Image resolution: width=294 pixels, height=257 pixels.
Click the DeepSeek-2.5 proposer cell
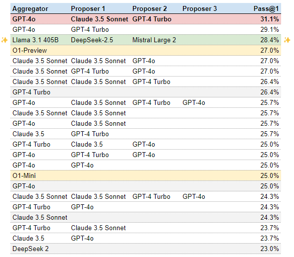click(x=92, y=40)
